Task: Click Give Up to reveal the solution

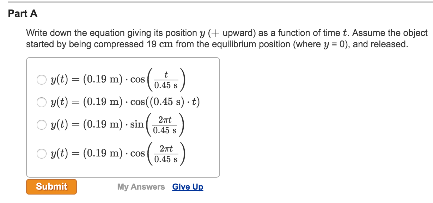Action: (x=187, y=187)
